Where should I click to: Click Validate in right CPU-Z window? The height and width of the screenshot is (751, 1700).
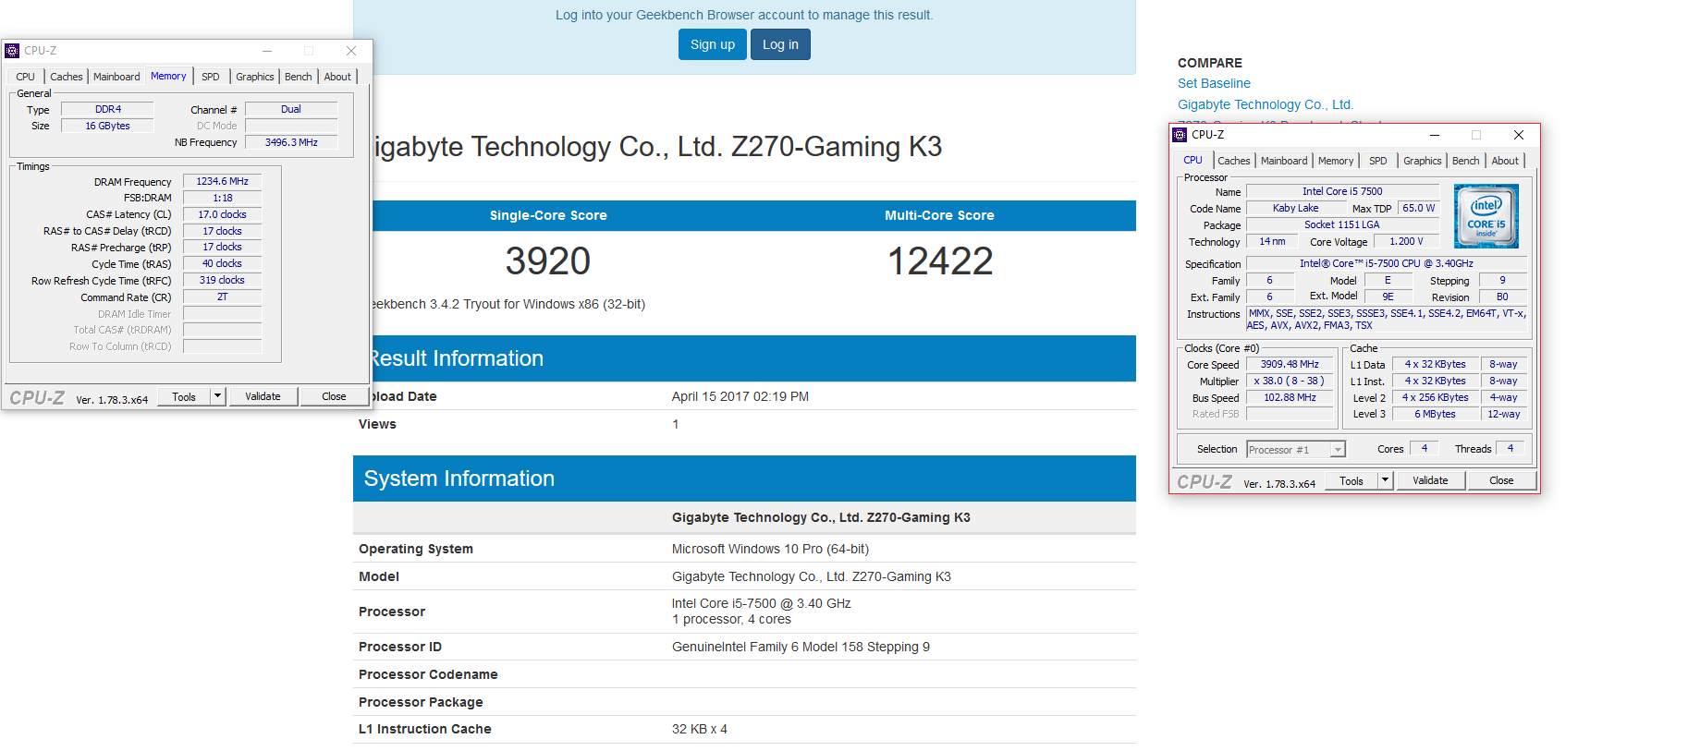tap(1430, 480)
